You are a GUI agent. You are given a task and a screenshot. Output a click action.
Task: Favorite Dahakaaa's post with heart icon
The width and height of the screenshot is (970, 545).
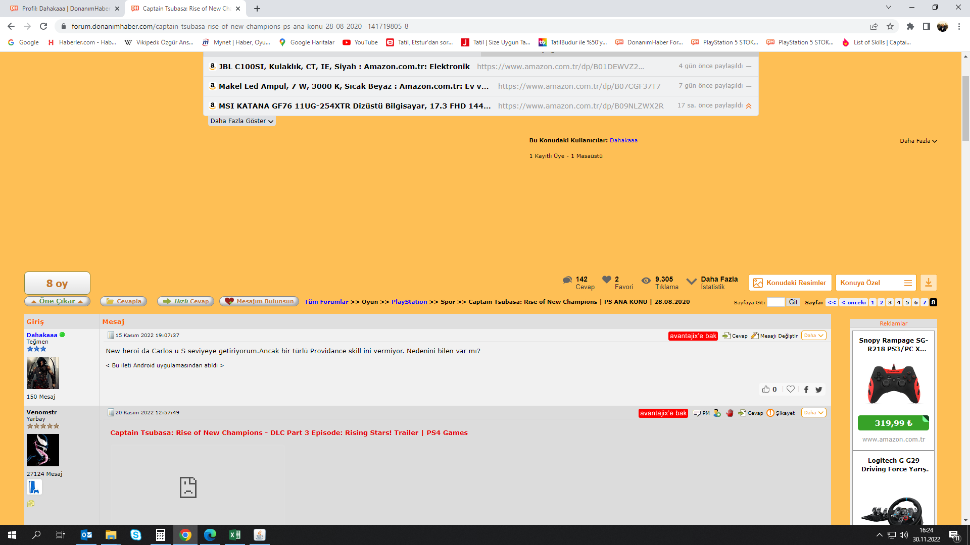[x=791, y=389]
